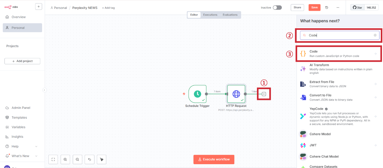Image resolution: width=383 pixels, height=168 pixels.
Task: Toggle the workflow Inactive switch
Action: point(277,7)
